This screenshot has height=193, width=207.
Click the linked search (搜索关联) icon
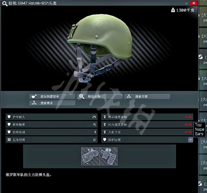129,96
